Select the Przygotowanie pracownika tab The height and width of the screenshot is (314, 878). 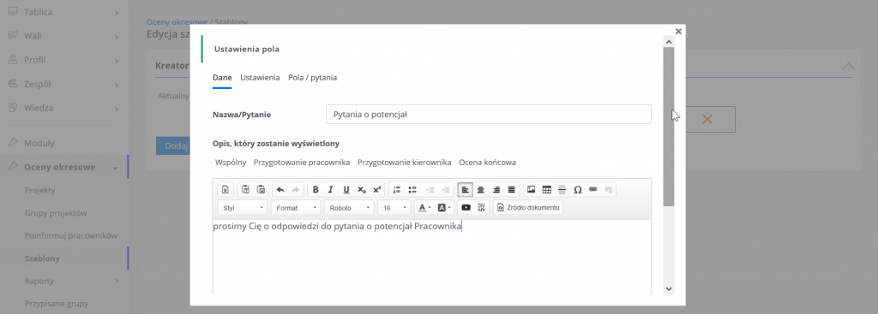302,163
